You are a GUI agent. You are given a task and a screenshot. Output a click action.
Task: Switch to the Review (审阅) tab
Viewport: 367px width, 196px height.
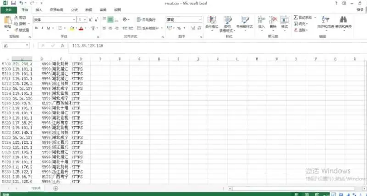click(x=103, y=10)
